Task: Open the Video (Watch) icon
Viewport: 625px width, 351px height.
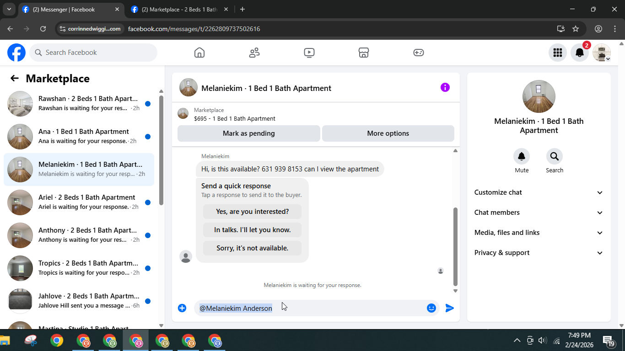Action: pyautogui.click(x=309, y=53)
